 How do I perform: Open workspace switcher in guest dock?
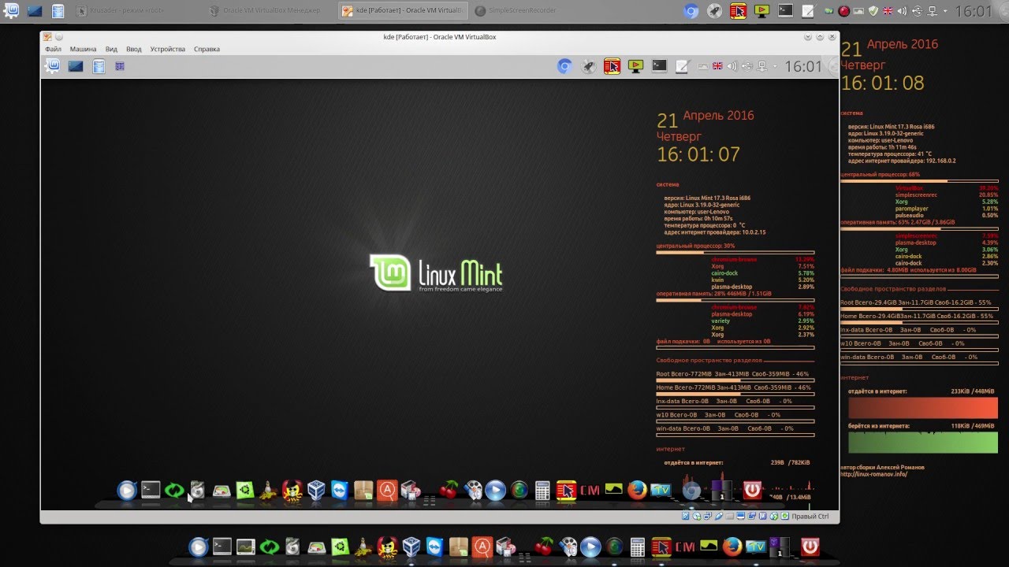point(722,490)
